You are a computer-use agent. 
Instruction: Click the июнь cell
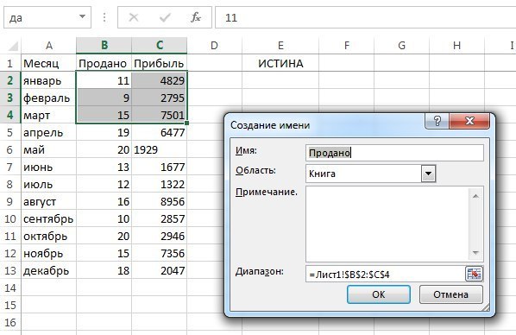coord(48,167)
